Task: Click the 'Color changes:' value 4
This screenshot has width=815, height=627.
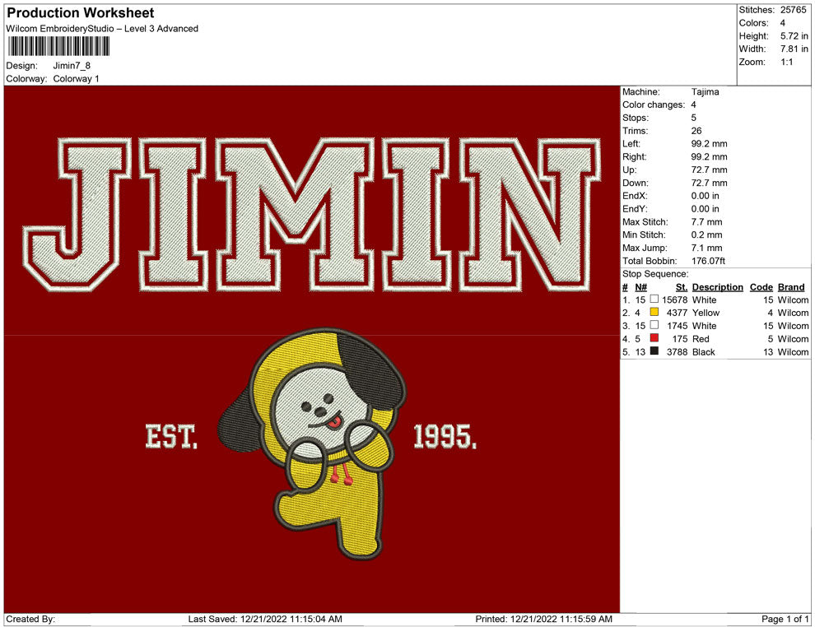Action: 694,105
